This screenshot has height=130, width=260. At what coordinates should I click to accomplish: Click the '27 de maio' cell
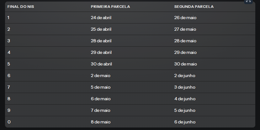click(185, 29)
